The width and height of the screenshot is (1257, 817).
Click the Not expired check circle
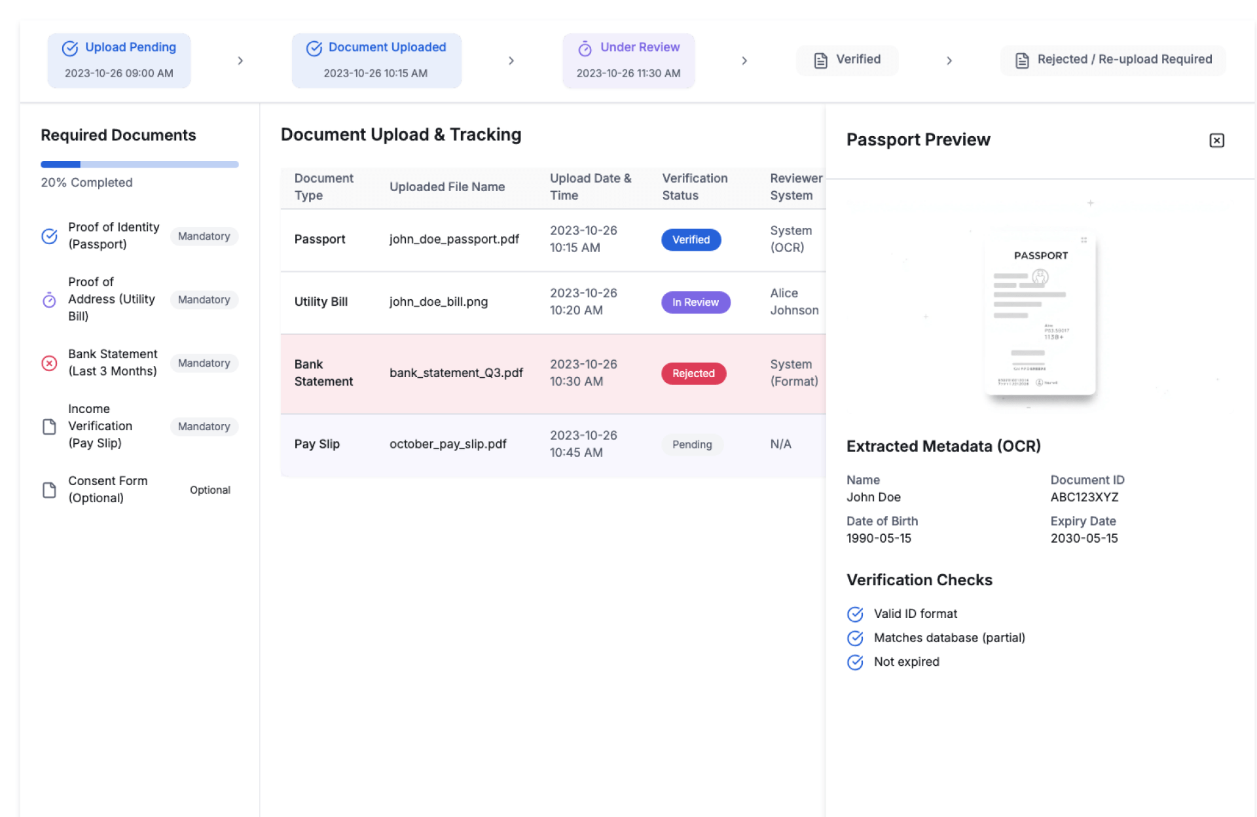tap(855, 663)
